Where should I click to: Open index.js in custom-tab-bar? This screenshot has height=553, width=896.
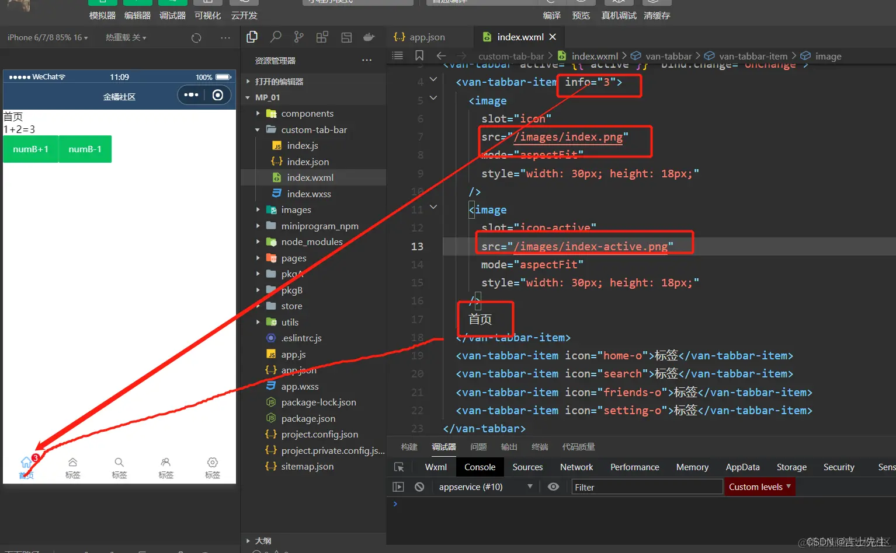click(x=313, y=145)
